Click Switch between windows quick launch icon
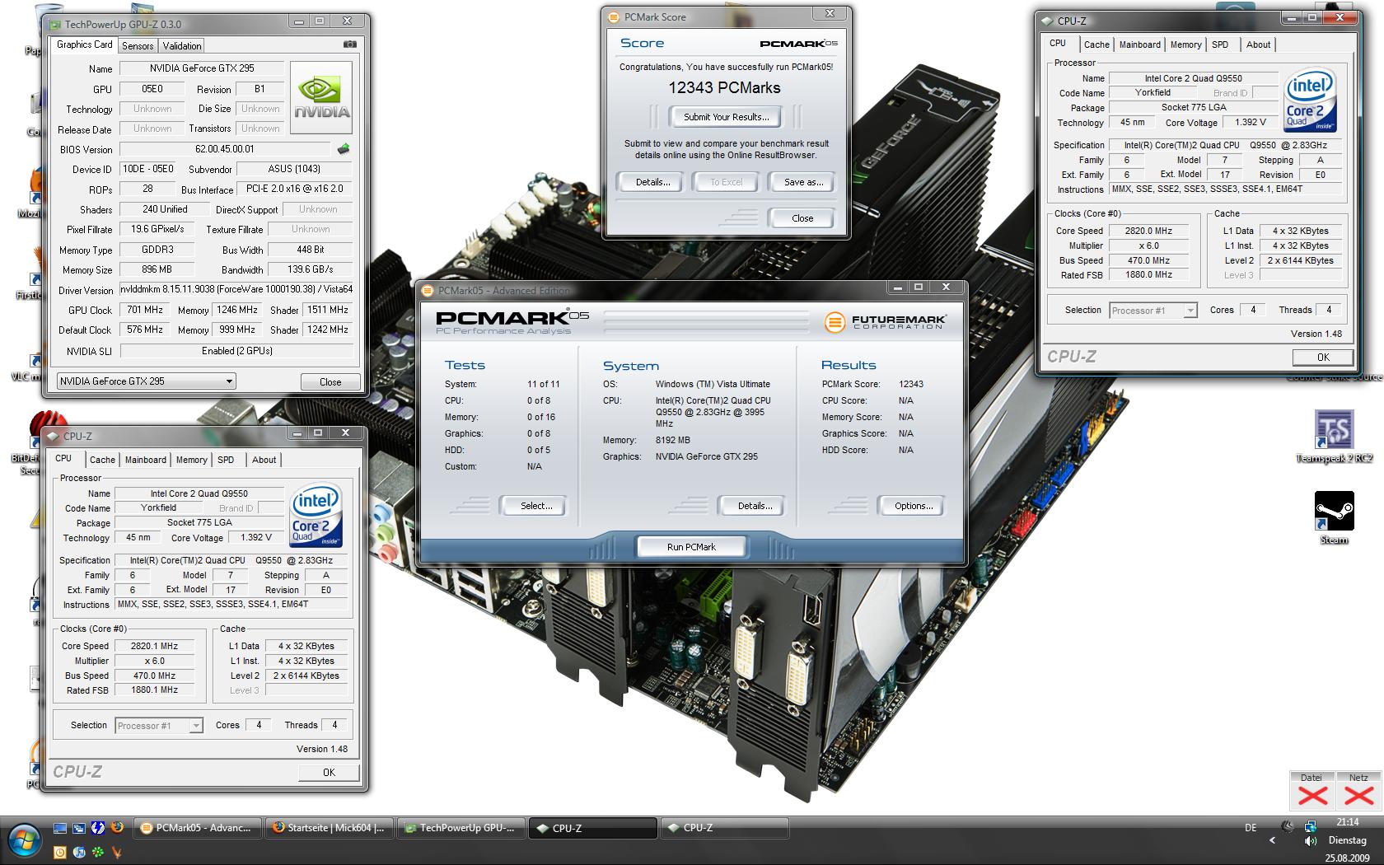Image resolution: width=1384 pixels, height=865 pixels. 79,828
